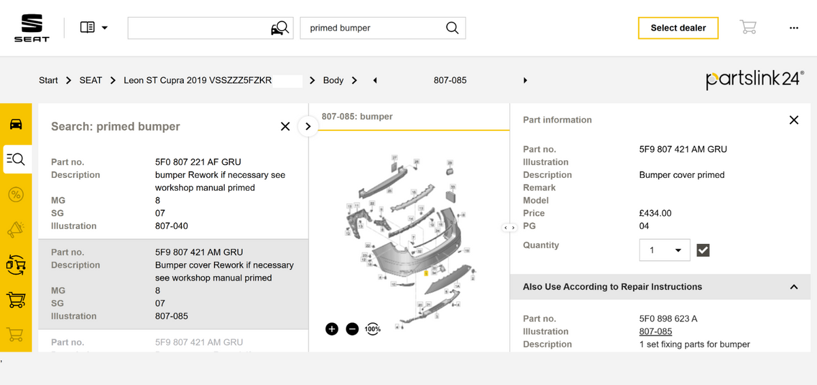Open the shopping cart in header
The width and height of the screenshot is (817, 385).
coord(748,27)
